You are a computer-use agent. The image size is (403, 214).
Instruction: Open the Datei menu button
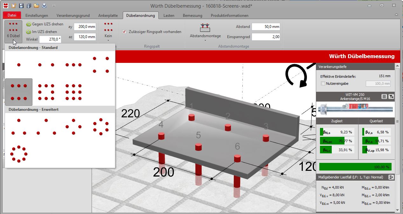(x=12, y=15)
